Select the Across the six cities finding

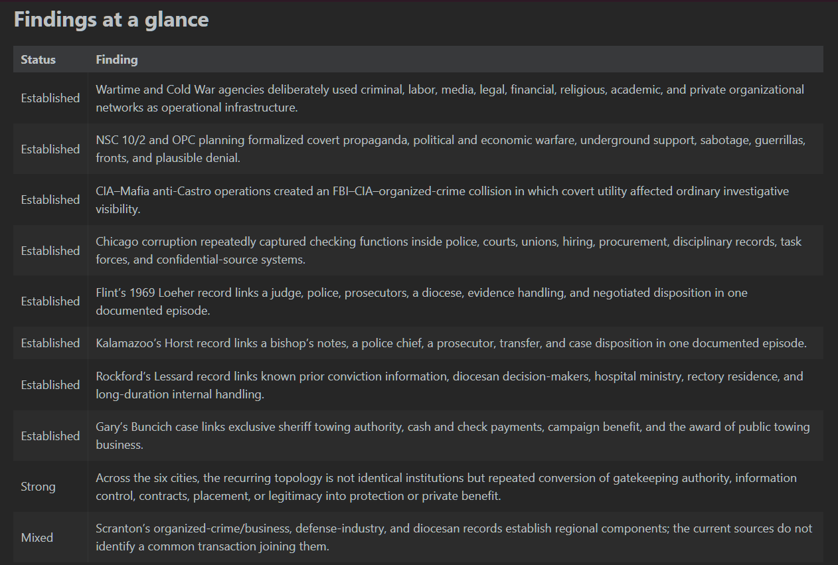point(446,487)
